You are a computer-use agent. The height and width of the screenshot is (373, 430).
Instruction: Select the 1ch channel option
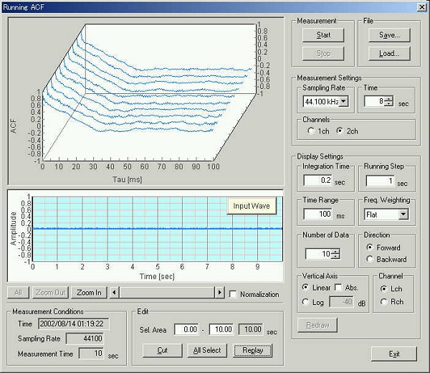click(x=310, y=131)
